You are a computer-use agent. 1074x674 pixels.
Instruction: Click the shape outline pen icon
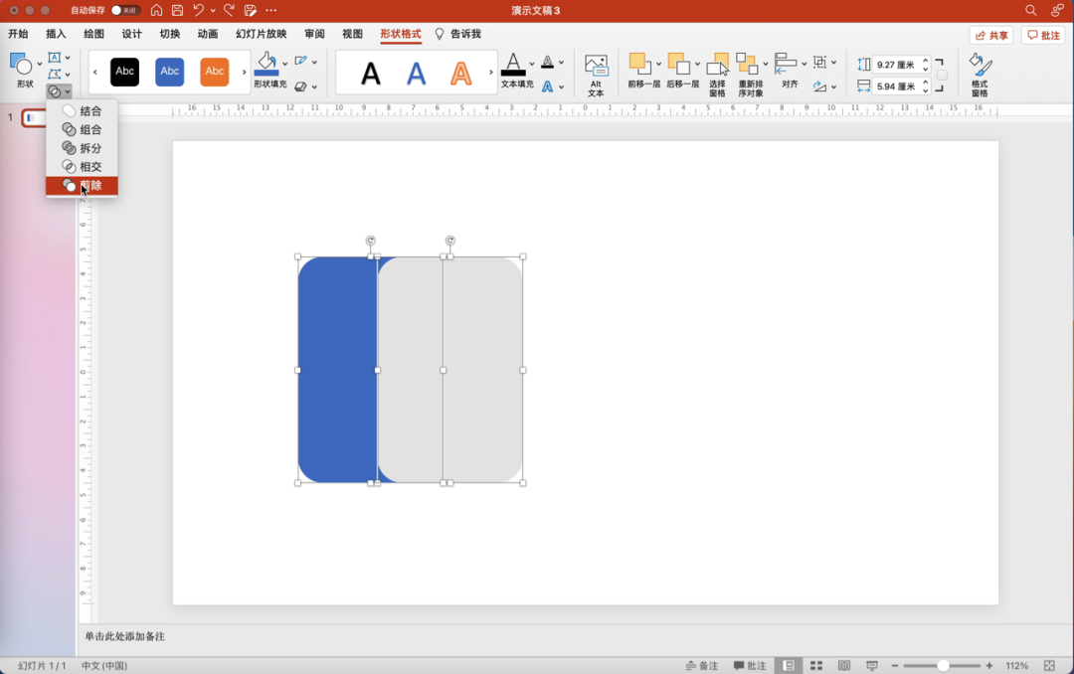coord(300,62)
